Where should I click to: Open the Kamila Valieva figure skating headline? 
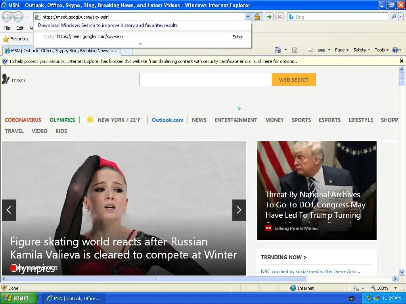point(124,255)
